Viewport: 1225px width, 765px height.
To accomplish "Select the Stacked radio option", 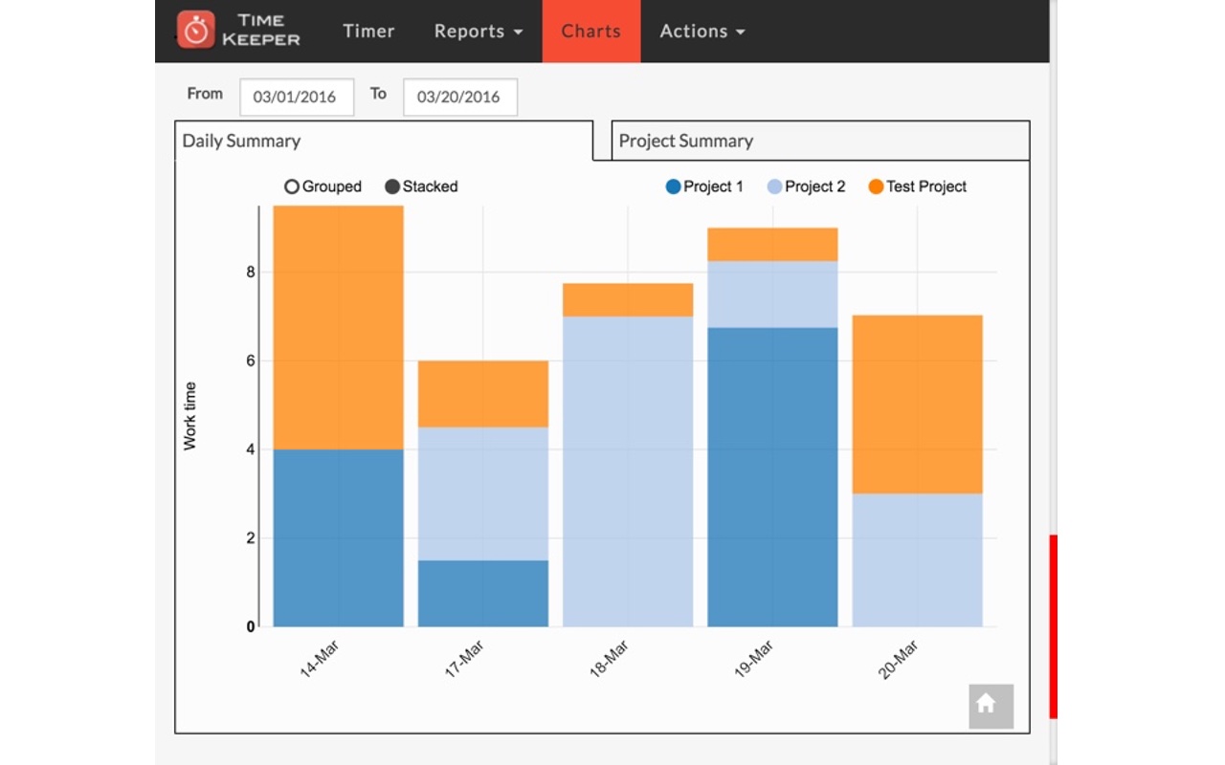I will point(392,187).
